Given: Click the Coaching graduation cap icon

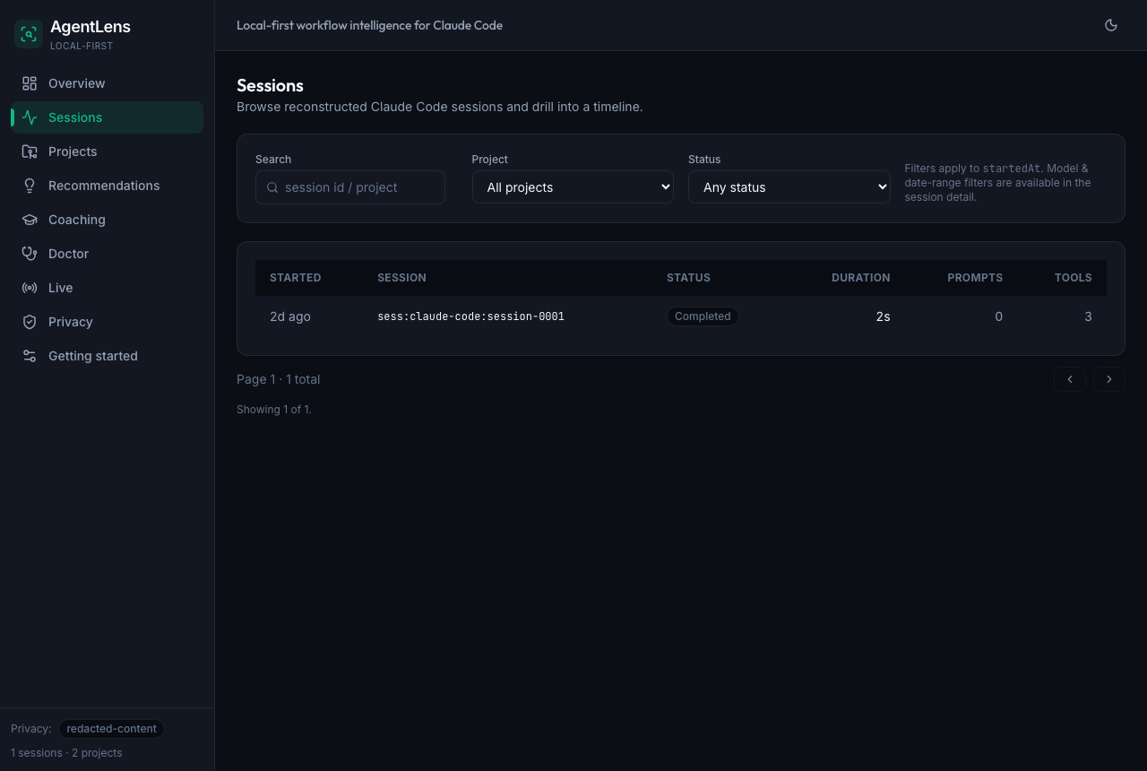Looking at the screenshot, I should 30,220.
